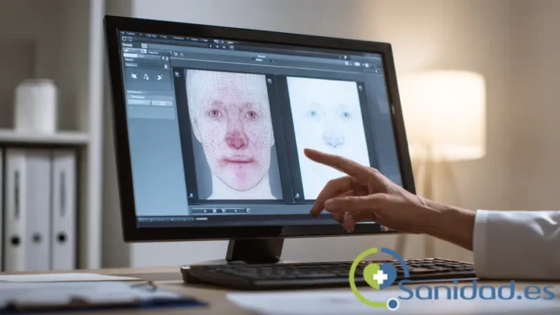The width and height of the screenshot is (560, 315).
Task: Click the lighter button on the left in the side panel
Action: [x=139, y=102]
